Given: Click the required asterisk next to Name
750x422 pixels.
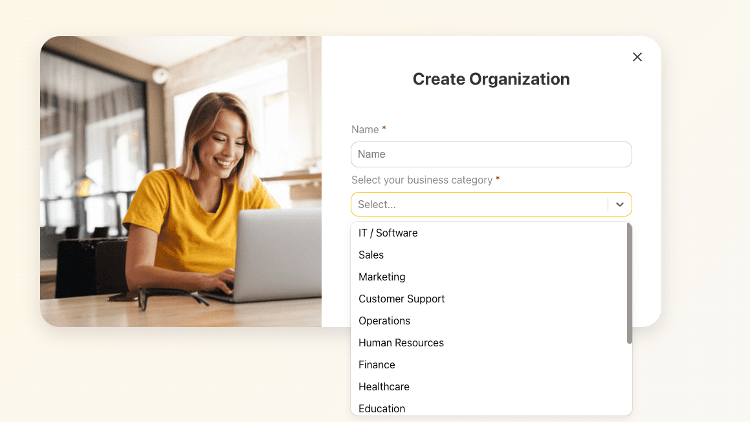Looking at the screenshot, I should (383, 129).
